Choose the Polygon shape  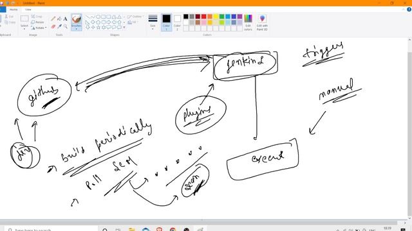click(x=114, y=17)
